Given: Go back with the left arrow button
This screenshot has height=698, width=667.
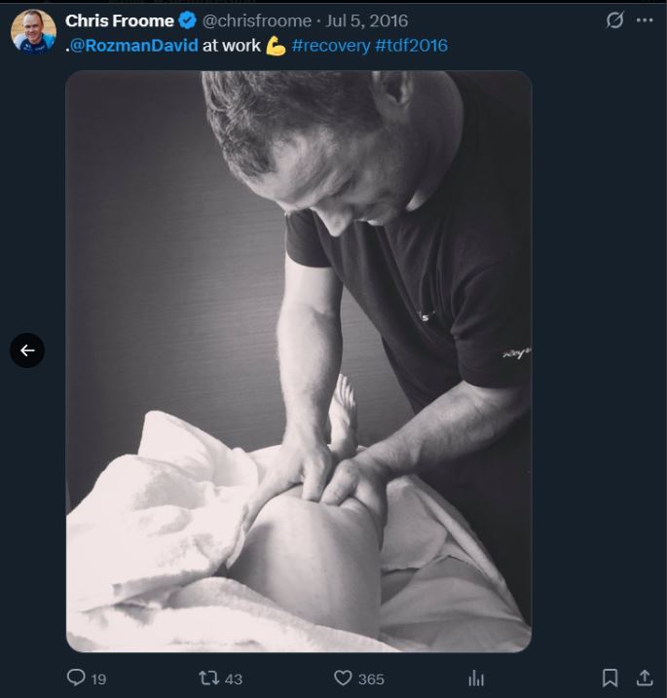Looking at the screenshot, I should click(27, 350).
